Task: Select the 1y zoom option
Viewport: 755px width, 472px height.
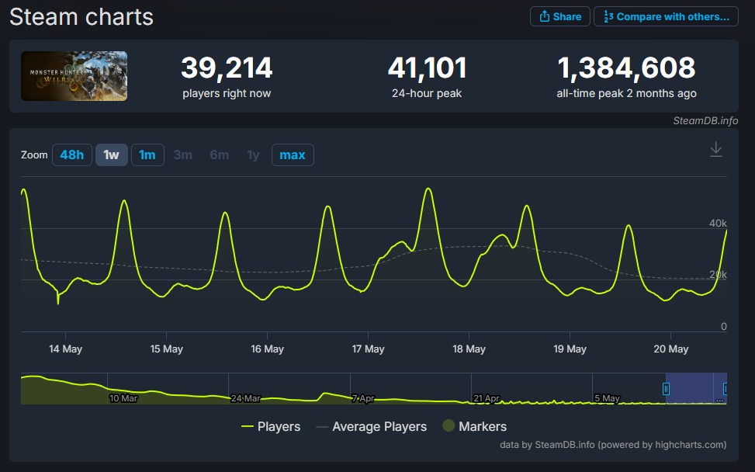Action: tap(253, 154)
